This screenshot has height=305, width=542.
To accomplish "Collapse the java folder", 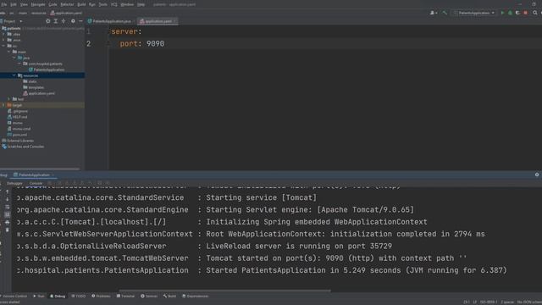I will pos(14,58).
